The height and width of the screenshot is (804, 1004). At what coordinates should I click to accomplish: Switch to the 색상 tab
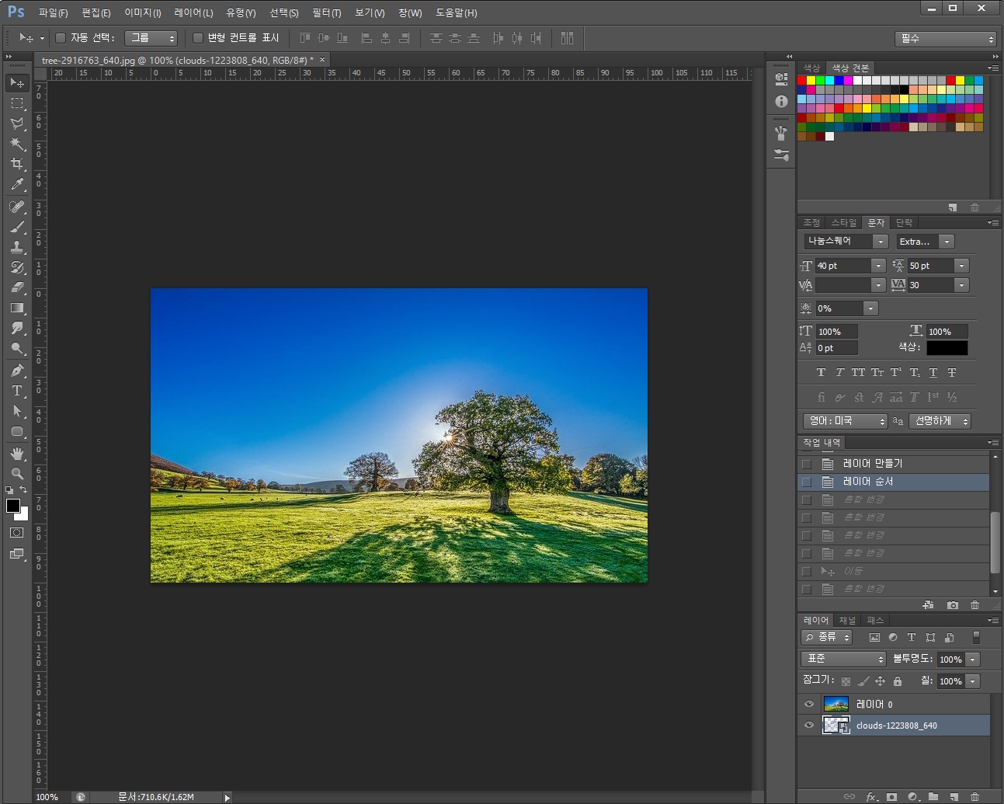(x=811, y=68)
